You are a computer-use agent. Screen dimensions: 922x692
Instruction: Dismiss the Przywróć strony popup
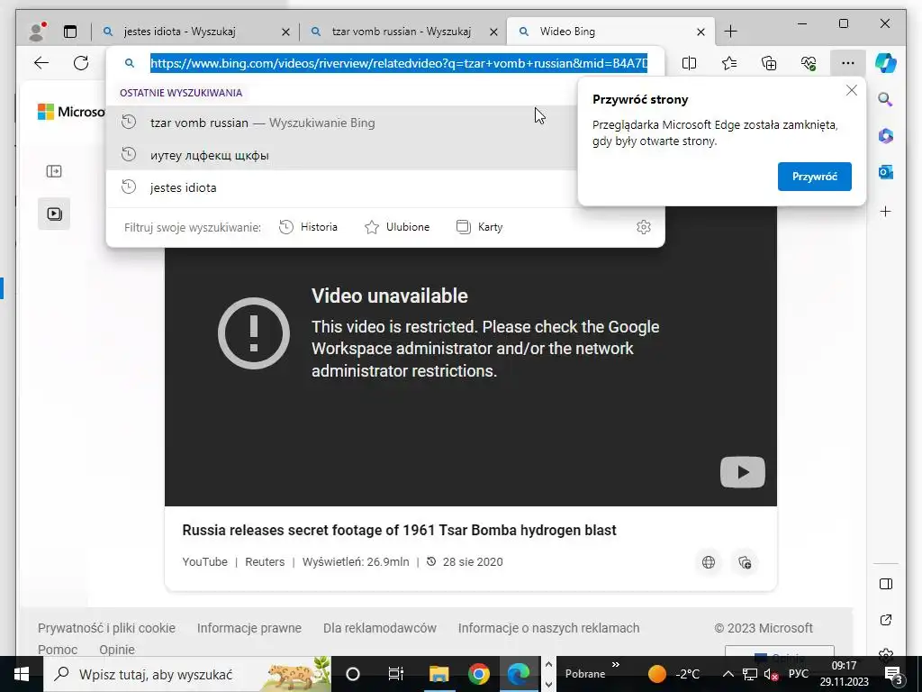click(x=852, y=91)
